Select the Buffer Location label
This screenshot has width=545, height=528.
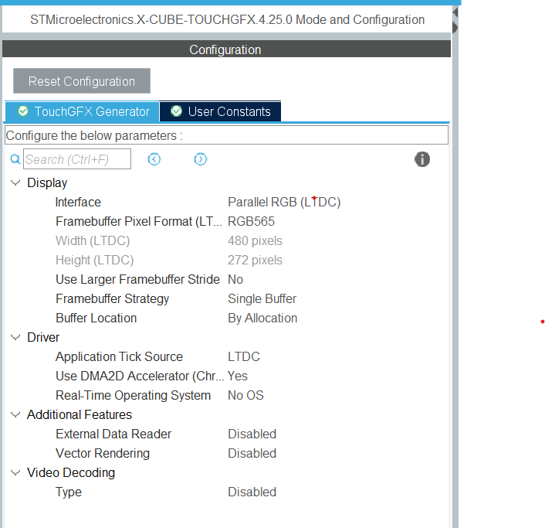(x=96, y=319)
